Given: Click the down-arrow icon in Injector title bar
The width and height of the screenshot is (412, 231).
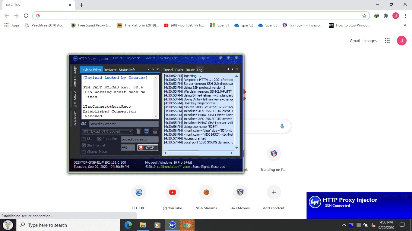Looking at the screenshot, I should [x=221, y=58].
